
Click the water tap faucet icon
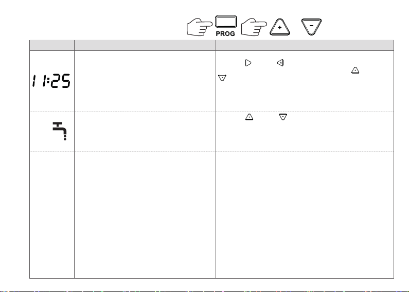click(60, 131)
